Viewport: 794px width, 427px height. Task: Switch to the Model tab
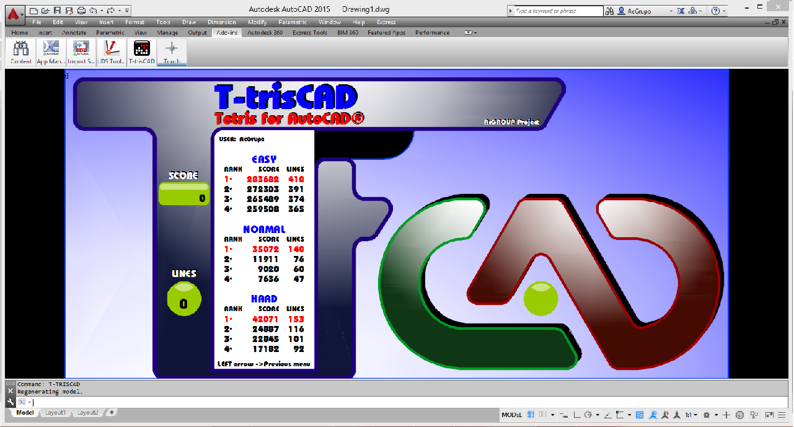[x=25, y=413]
